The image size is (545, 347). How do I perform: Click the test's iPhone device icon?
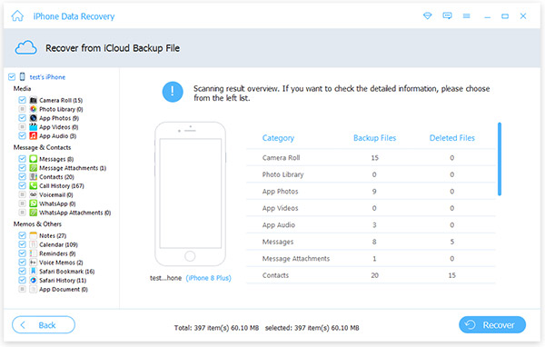click(22, 76)
